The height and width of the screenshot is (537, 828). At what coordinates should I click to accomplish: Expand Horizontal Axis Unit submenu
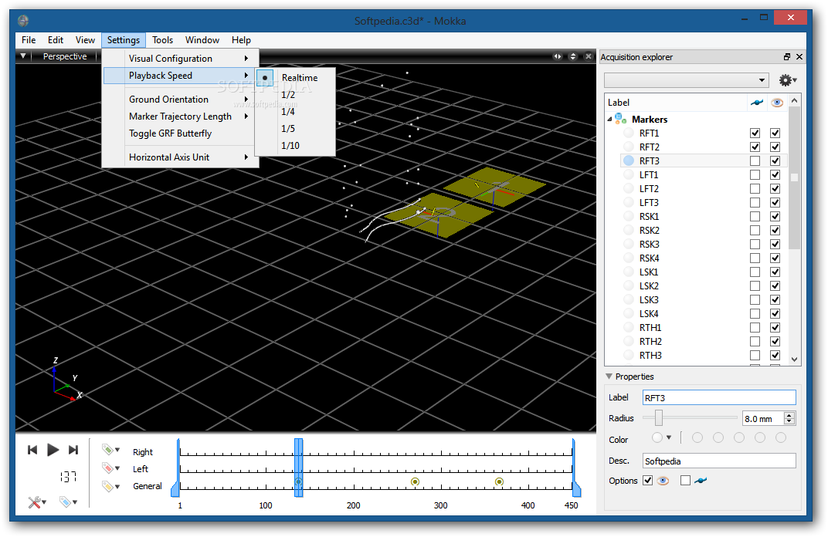tap(180, 157)
